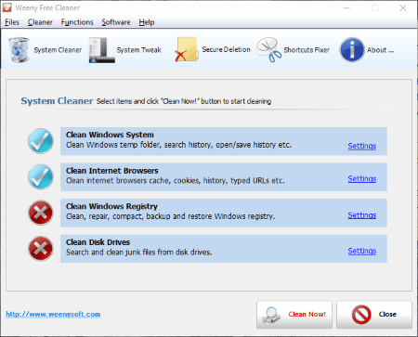Open the Software menu

coord(116,22)
